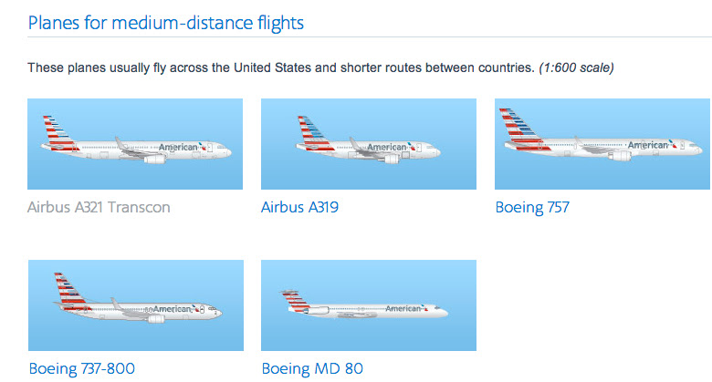This screenshot has width=712, height=382.
Task: Open the Boeing MD 80 text link
Action: pos(312,368)
